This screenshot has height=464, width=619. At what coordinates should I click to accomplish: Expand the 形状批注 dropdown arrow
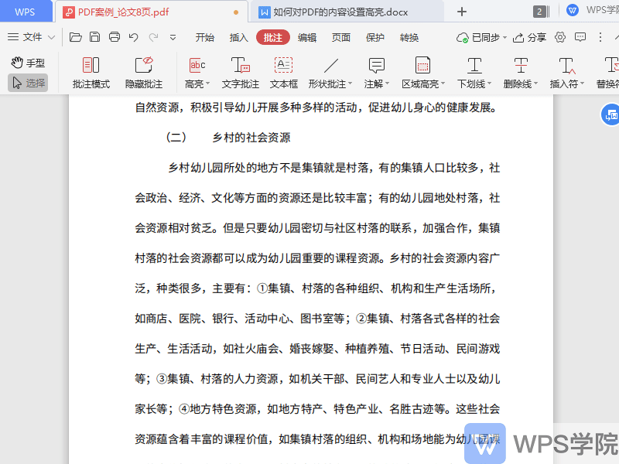(350, 84)
